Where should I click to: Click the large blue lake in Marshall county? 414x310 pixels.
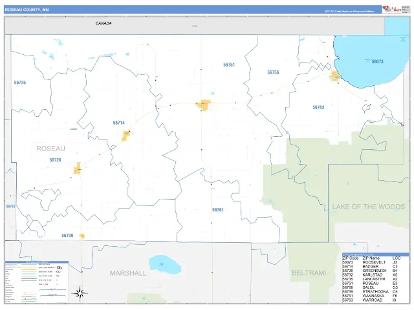(165, 265)
